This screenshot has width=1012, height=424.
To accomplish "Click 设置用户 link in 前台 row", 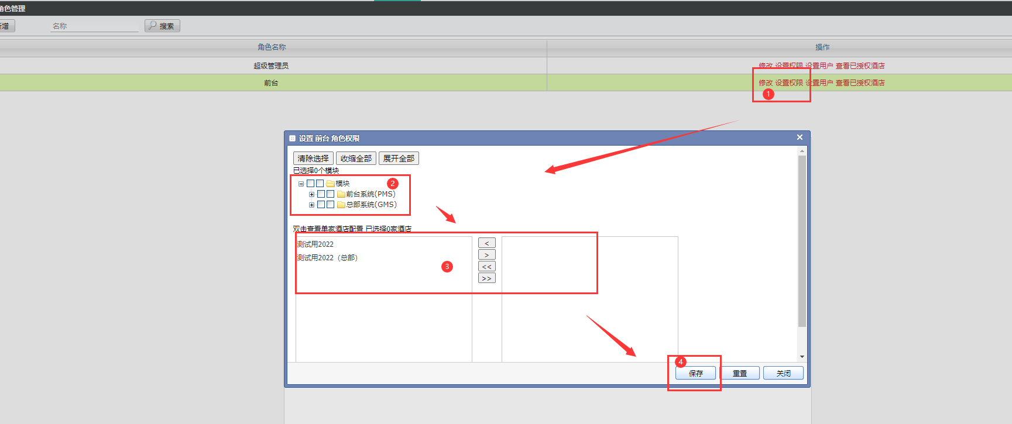I will point(819,82).
